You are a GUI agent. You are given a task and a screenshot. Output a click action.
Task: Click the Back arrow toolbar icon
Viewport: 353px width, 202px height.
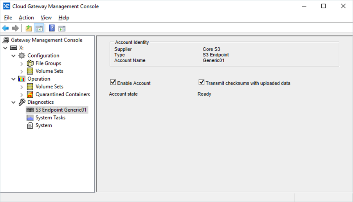point(5,28)
